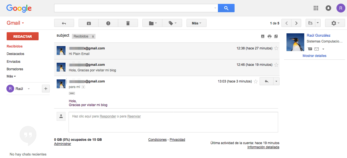This screenshot has height=158, width=347.
Task: Click the blue search button
Action: click(x=226, y=8)
